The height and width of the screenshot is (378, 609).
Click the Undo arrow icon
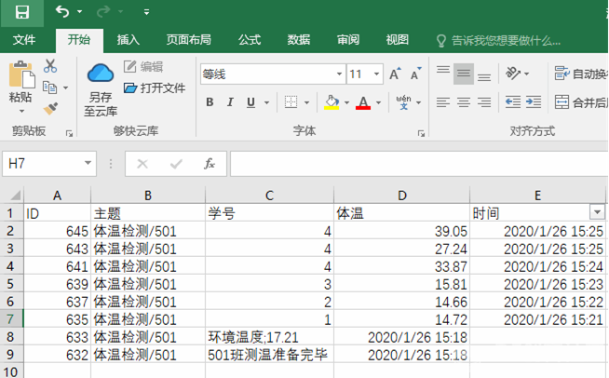[62, 12]
